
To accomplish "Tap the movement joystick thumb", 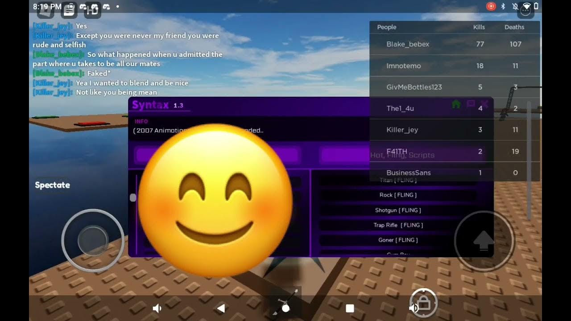I will click(x=92, y=240).
